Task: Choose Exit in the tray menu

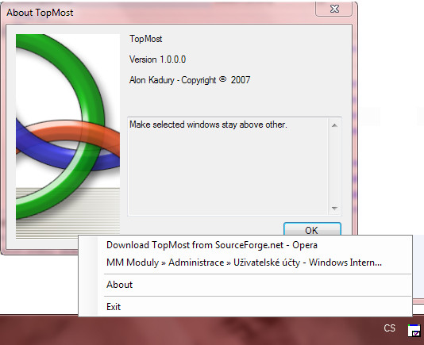Action: coord(245,307)
